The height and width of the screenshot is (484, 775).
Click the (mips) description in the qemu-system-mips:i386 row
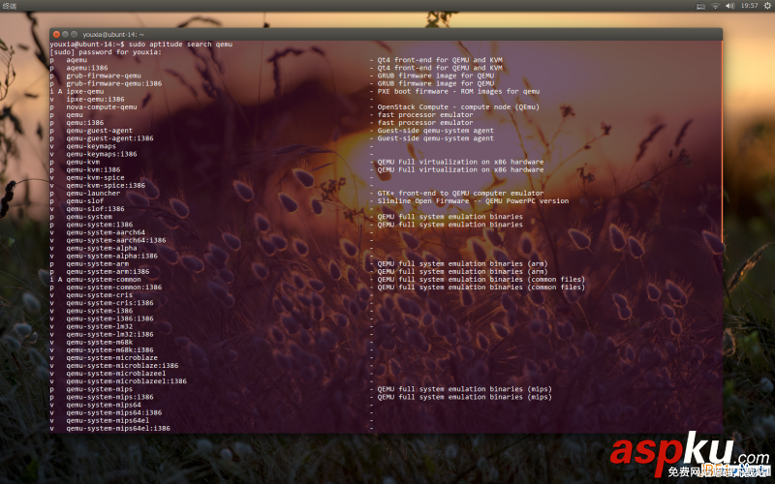(x=465, y=397)
